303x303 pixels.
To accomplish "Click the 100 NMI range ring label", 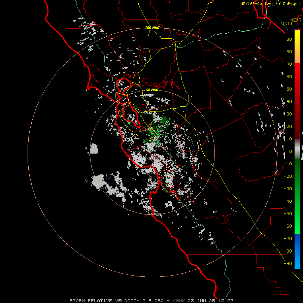I will pyautogui.click(x=152, y=28).
